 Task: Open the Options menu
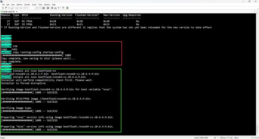click(x=19, y=5)
